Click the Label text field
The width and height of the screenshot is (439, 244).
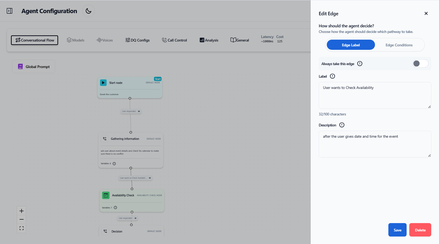point(374,95)
